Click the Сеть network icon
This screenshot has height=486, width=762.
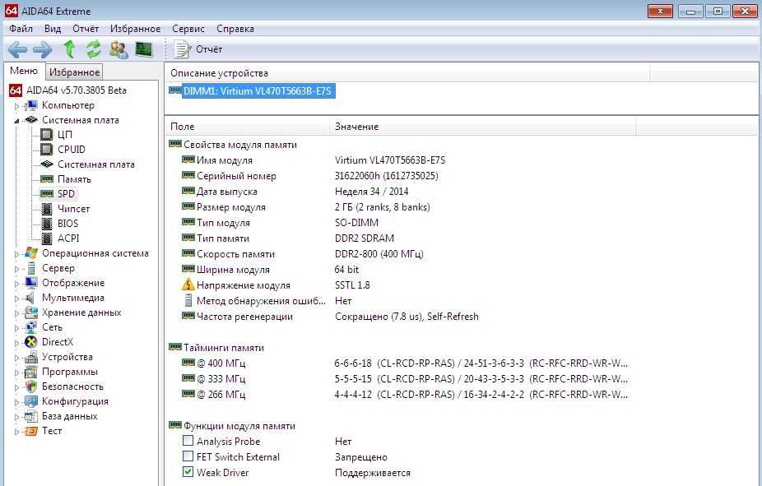pyautogui.click(x=30, y=327)
